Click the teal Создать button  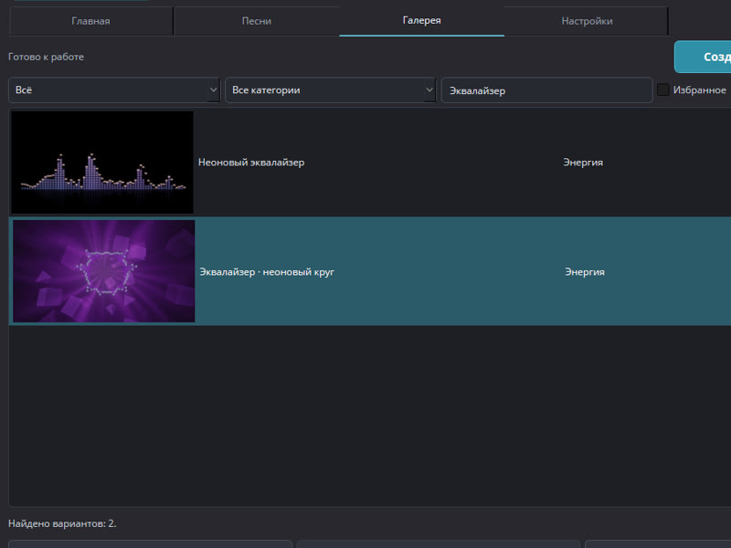[x=703, y=57]
